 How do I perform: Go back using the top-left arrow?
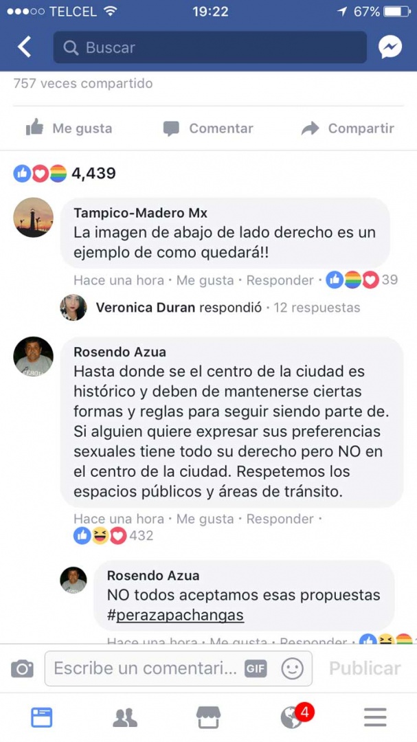tap(24, 47)
